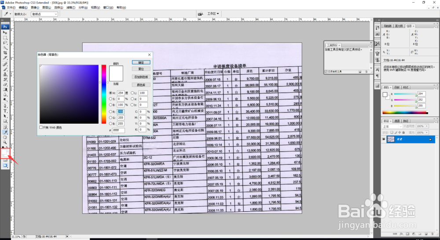
Task: Select the Eyedropper tool in toolbox
Action: point(5,132)
